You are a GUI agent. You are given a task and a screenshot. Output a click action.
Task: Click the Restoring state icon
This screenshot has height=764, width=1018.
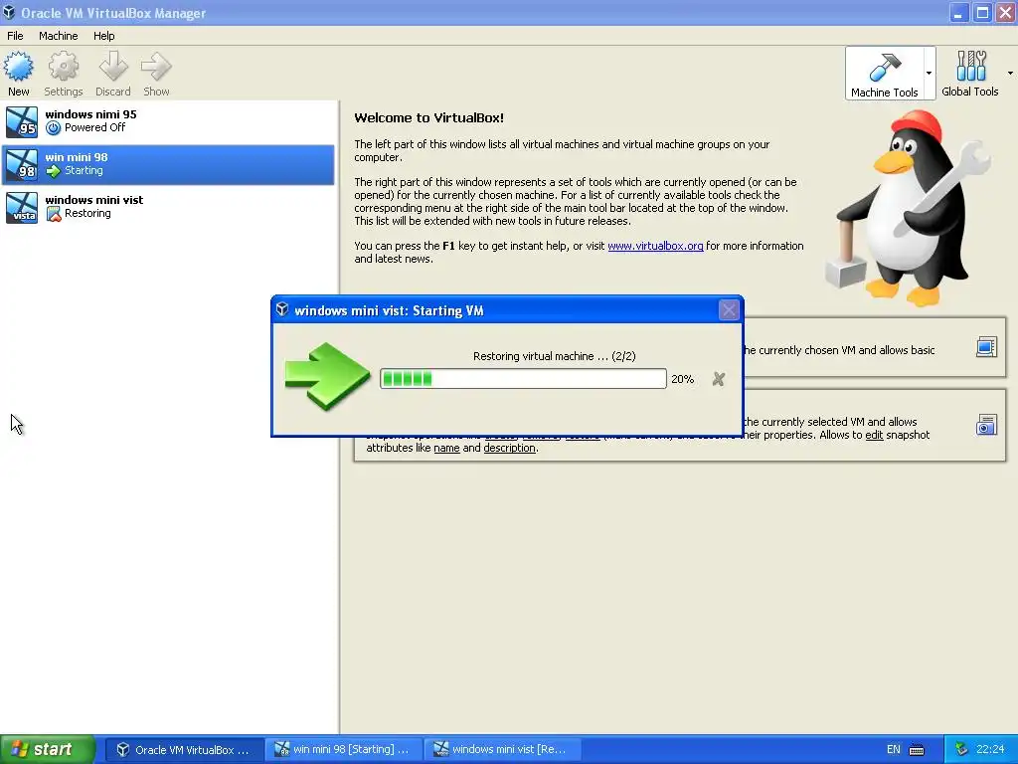point(54,214)
